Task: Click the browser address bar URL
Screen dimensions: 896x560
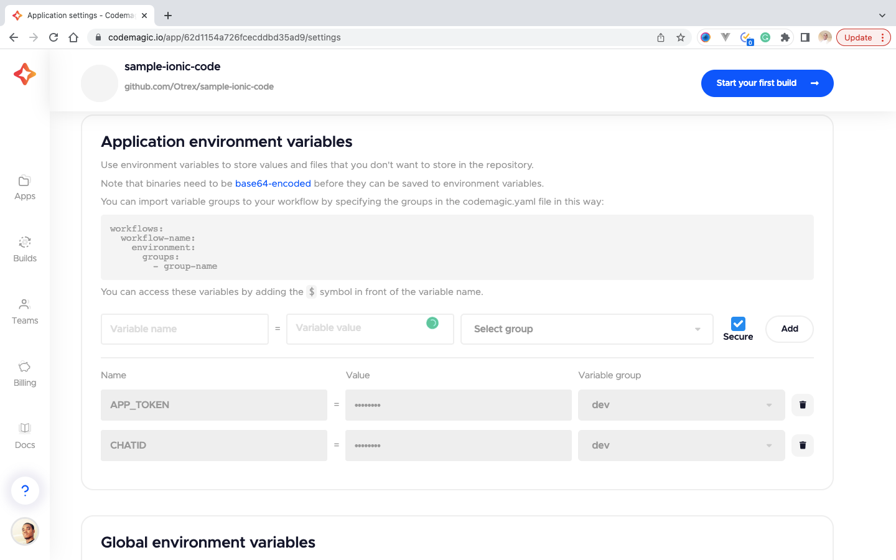Action: (225, 37)
